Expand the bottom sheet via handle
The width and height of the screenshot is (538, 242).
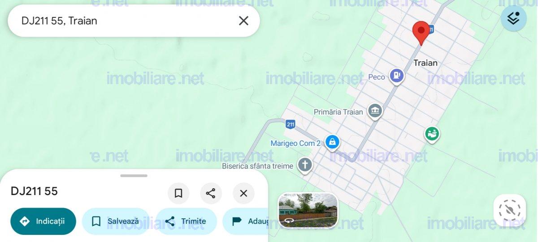point(134,176)
